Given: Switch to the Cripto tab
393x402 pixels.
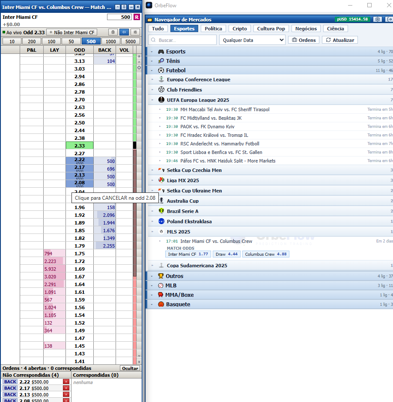Looking at the screenshot, I should [240, 29].
